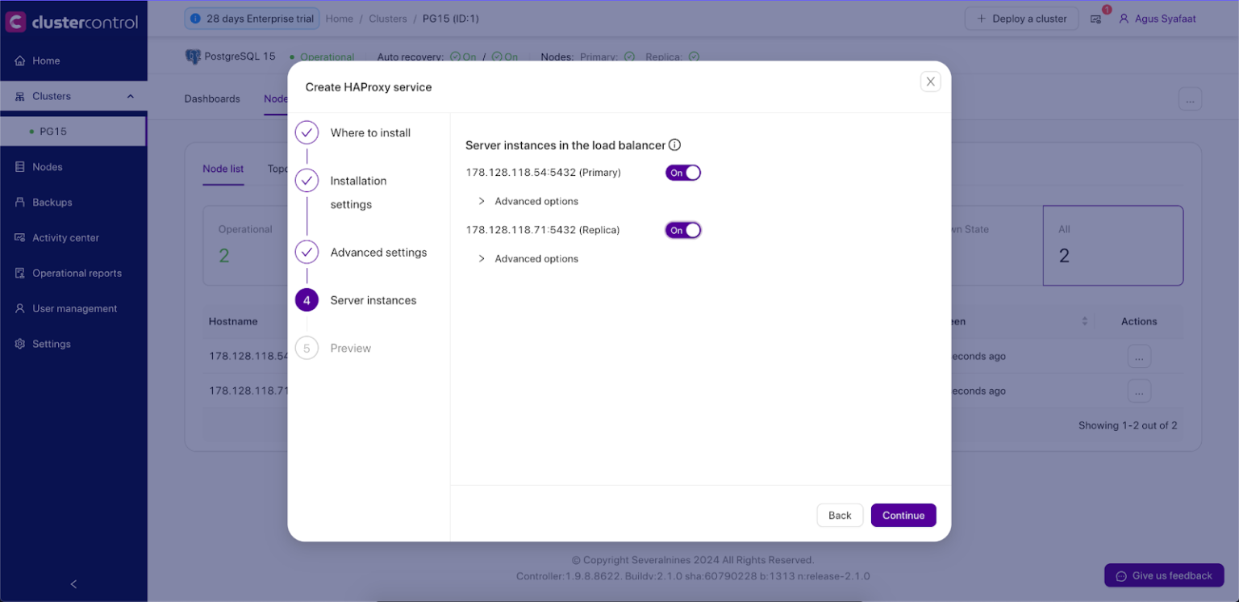The image size is (1239, 602).
Task: Open the cluster more-options ellipsis button
Action: pos(1190,99)
